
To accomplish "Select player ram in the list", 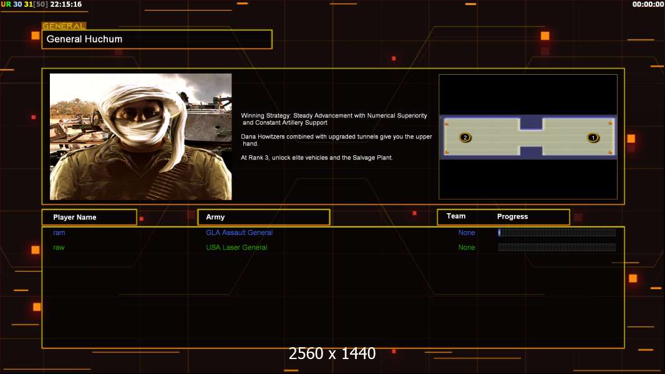I will (x=59, y=233).
